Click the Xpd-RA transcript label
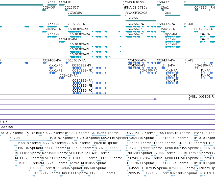Viewport: 215px width, 177px height. click(x=171, y=34)
